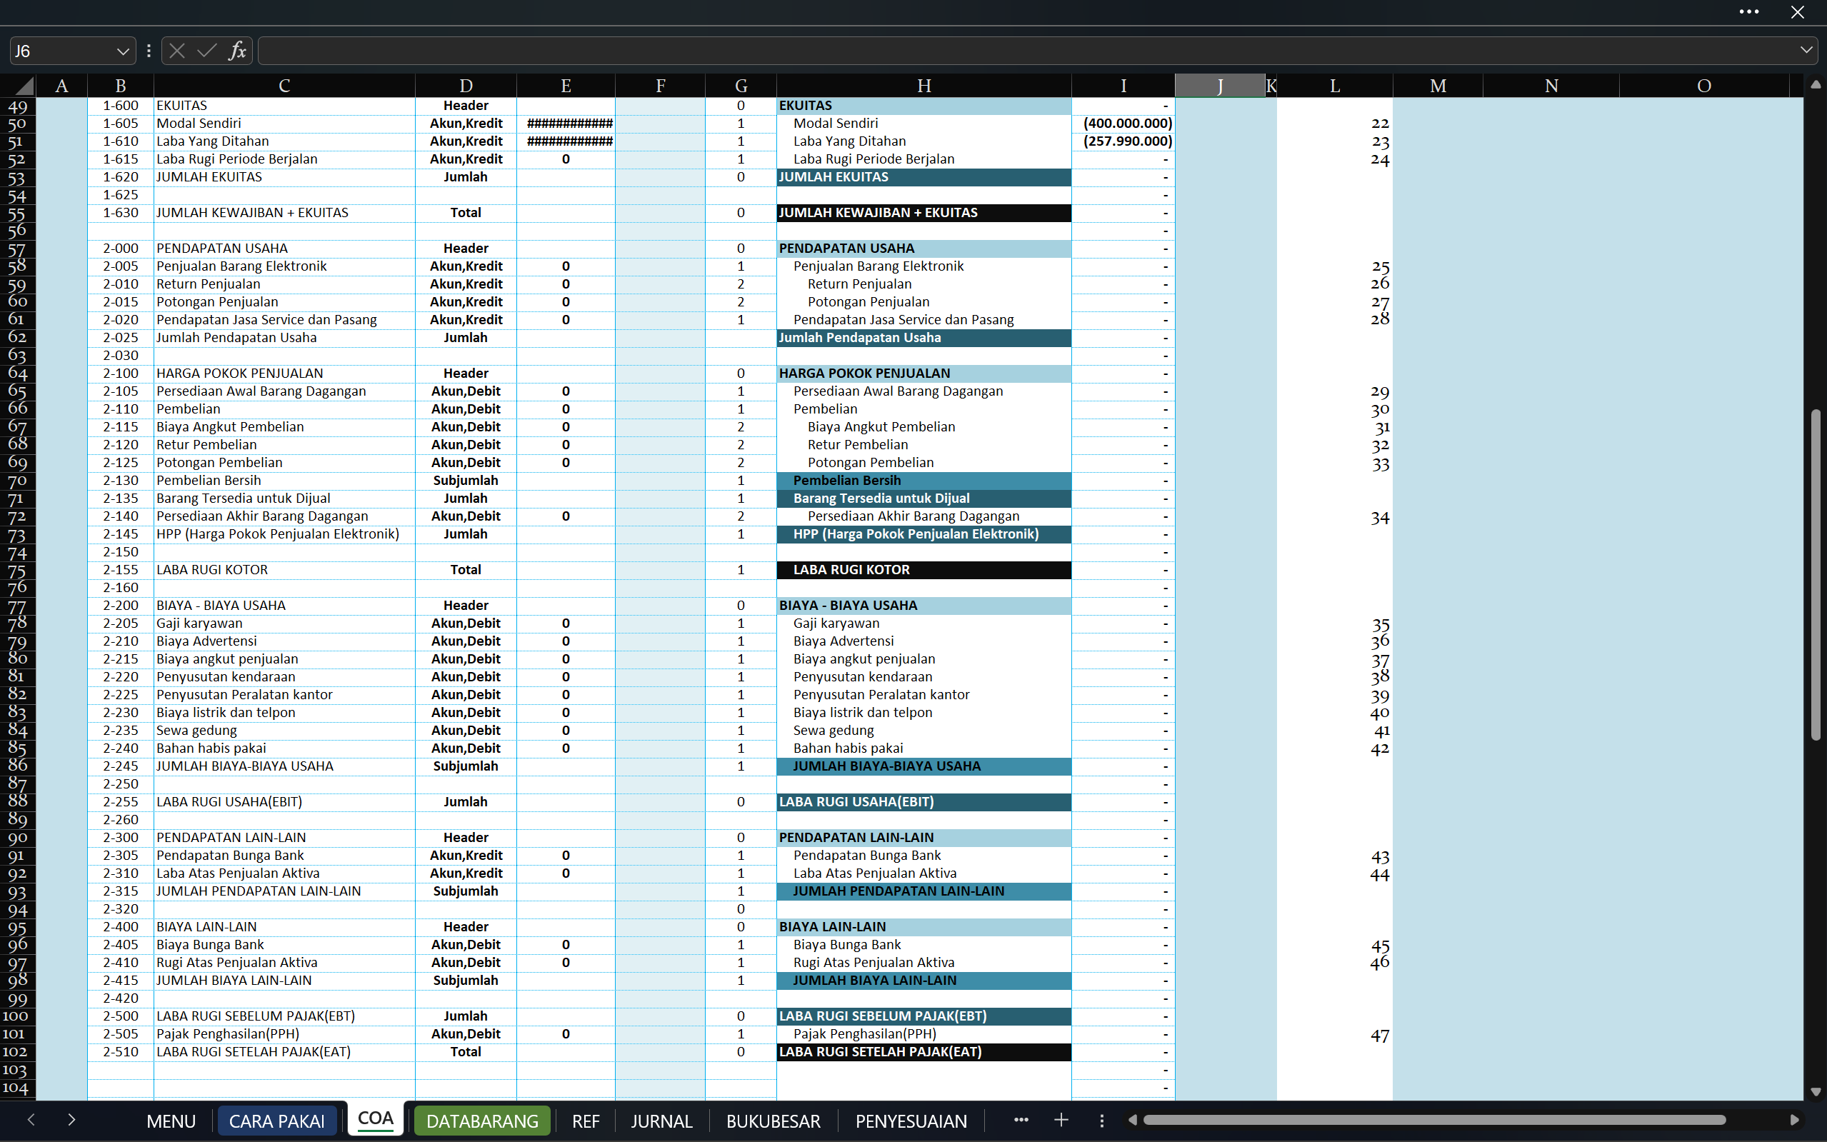Click the Insert Function fx icon

tap(237, 51)
